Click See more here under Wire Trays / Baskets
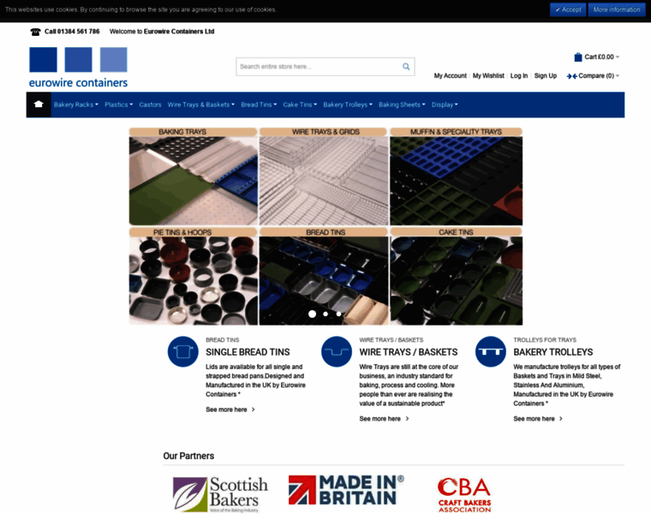 pos(384,419)
